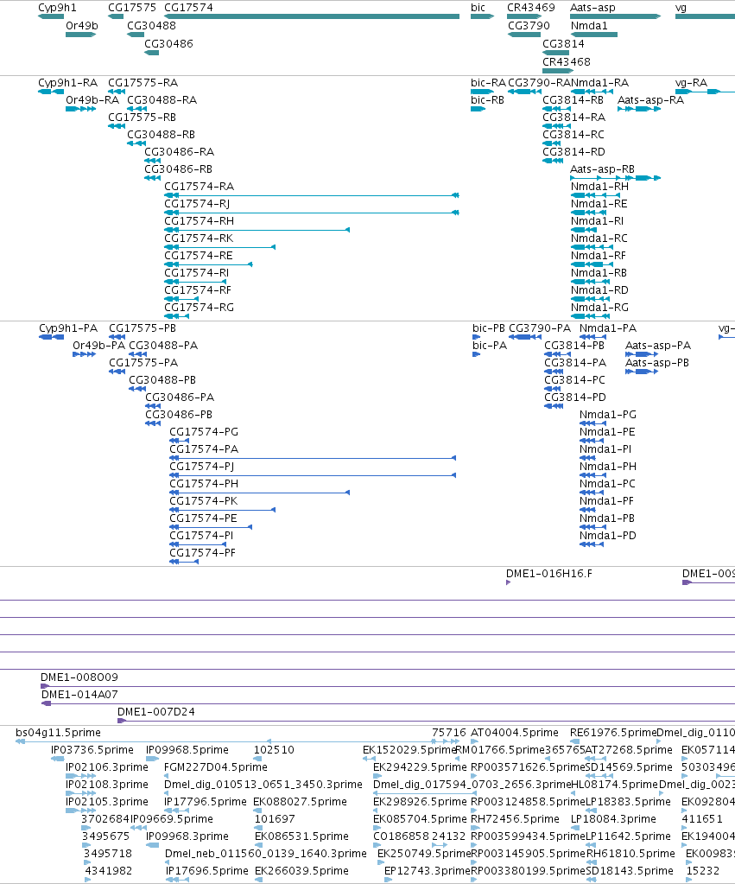Click the vg gene label
This screenshot has height=884, width=735.
[x=681, y=8]
